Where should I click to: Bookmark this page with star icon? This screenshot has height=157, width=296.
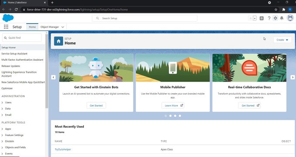pyautogui.click(x=276, y=10)
